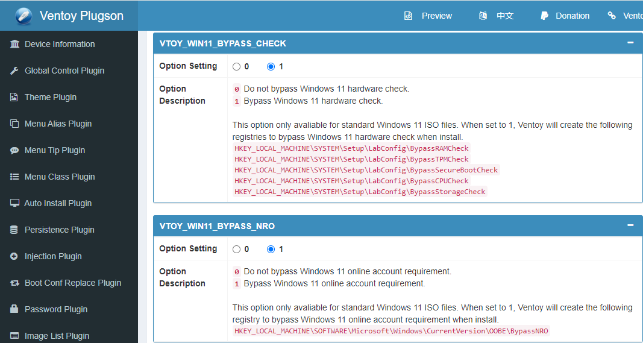Click the OOBE\BypassNRO registry path

click(391, 331)
